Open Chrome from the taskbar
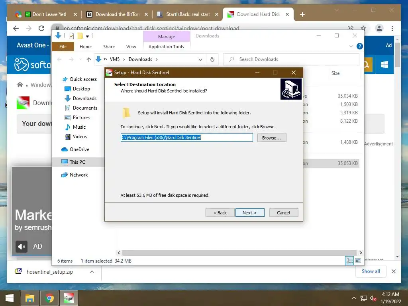This screenshot has width=408, height=306. tap(49, 298)
